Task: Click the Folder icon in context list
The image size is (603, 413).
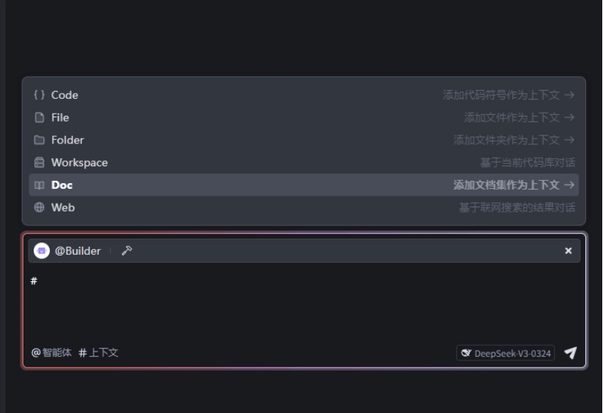Action: [40, 140]
